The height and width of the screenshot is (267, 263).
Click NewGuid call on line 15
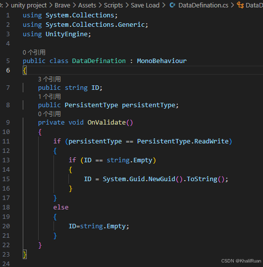162,179
